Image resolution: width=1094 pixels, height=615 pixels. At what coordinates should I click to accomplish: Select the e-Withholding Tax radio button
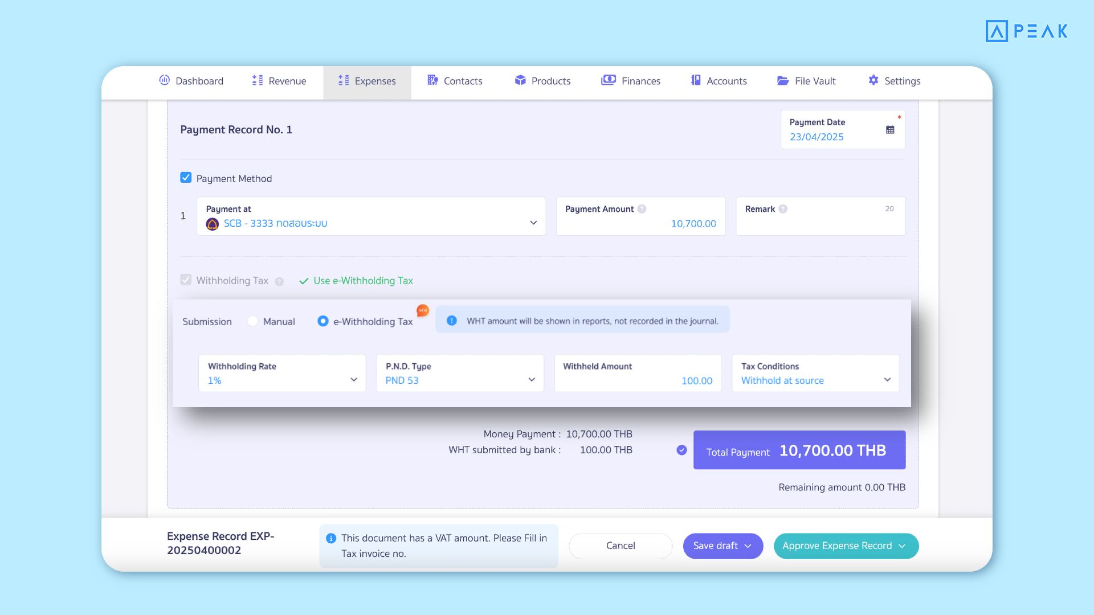(x=323, y=321)
